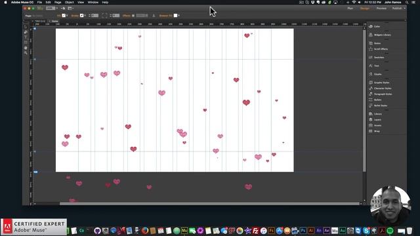Click the orange Effects label link
This screenshot has height=236, width=420.
pyautogui.click(x=126, y=16)
